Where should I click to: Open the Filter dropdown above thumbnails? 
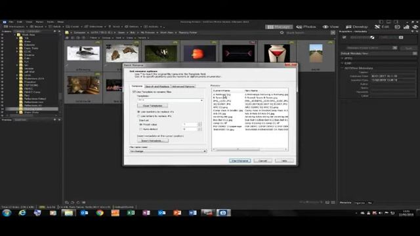pyautogui.click(x=94, y=38)
